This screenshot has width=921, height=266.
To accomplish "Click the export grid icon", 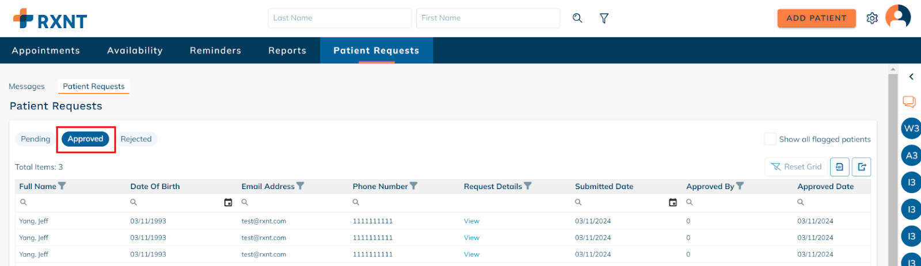I will pyautogui.click(x=862, y=167).
